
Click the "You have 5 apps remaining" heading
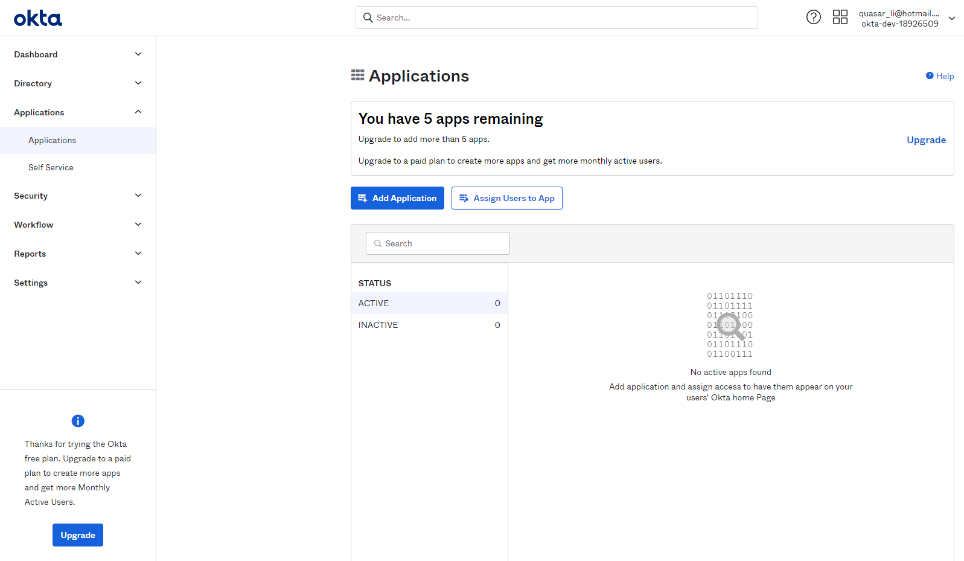click(451, 118)
